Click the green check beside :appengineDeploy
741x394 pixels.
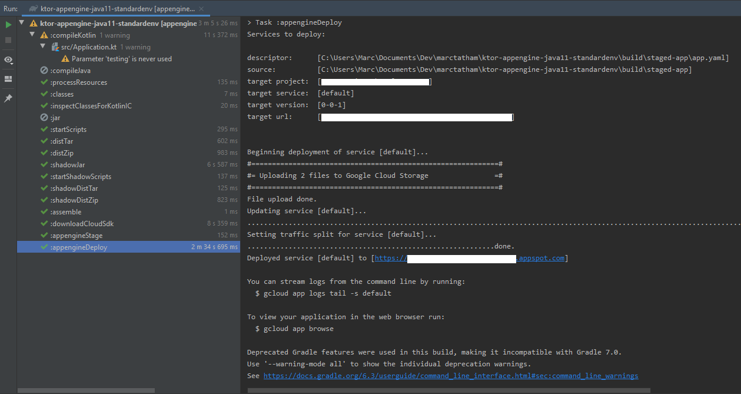44,247
